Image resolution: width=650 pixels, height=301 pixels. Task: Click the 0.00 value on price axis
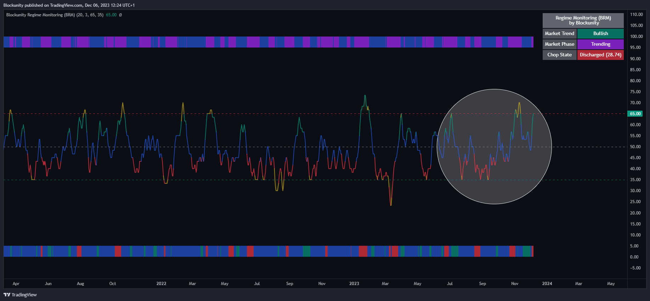(x=634, y=257)
